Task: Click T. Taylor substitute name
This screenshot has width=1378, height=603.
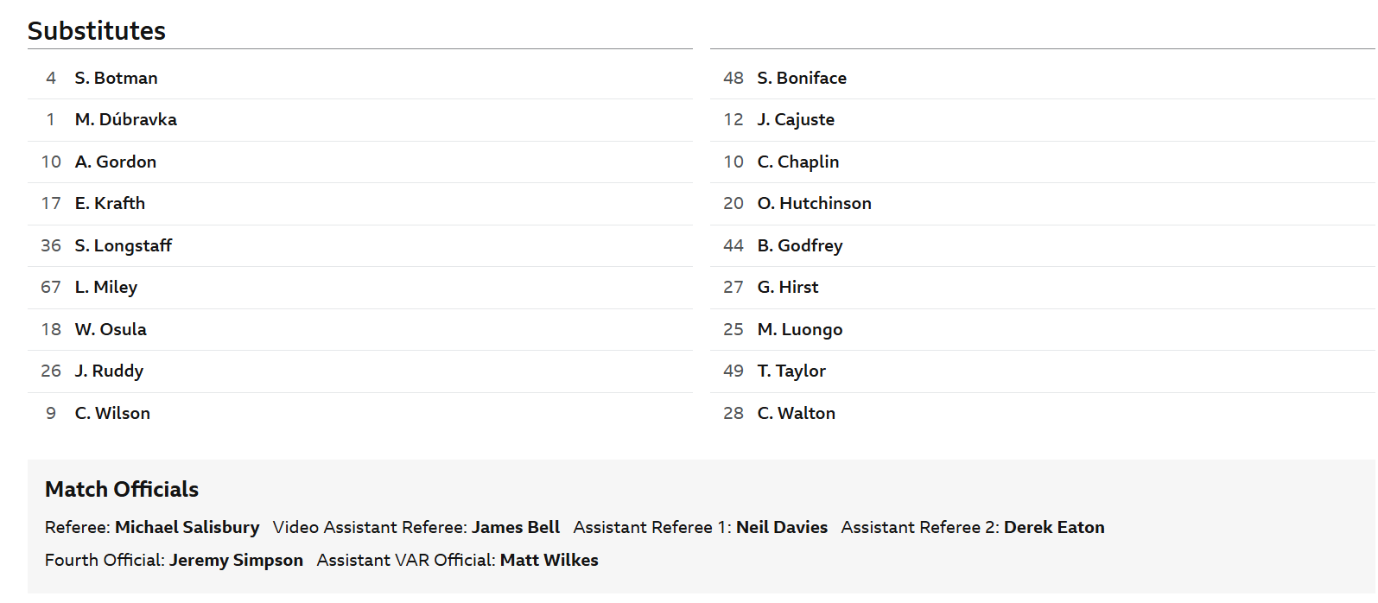Action: tap(791, 371)
